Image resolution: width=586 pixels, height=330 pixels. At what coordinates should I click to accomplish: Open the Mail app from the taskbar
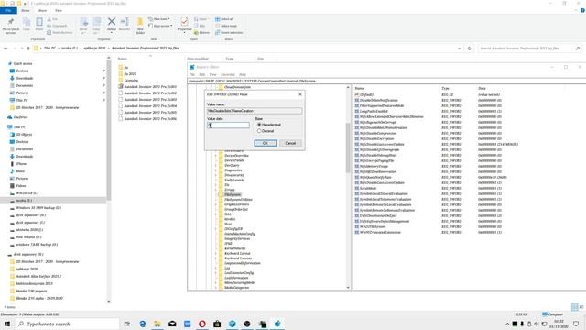[x=172, y=324]
